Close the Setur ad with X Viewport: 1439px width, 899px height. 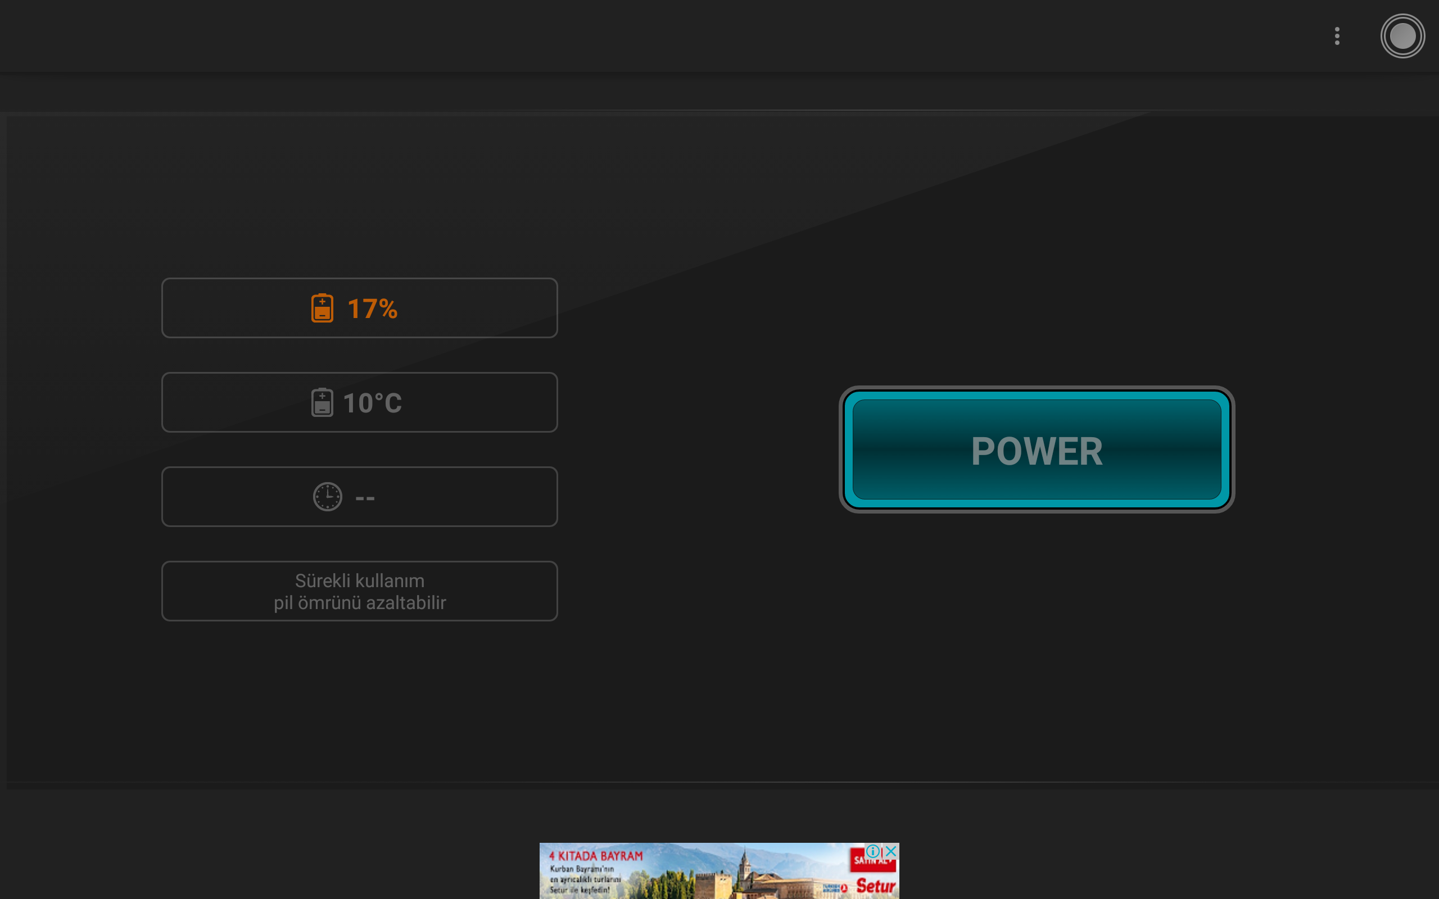click(891, 851)
